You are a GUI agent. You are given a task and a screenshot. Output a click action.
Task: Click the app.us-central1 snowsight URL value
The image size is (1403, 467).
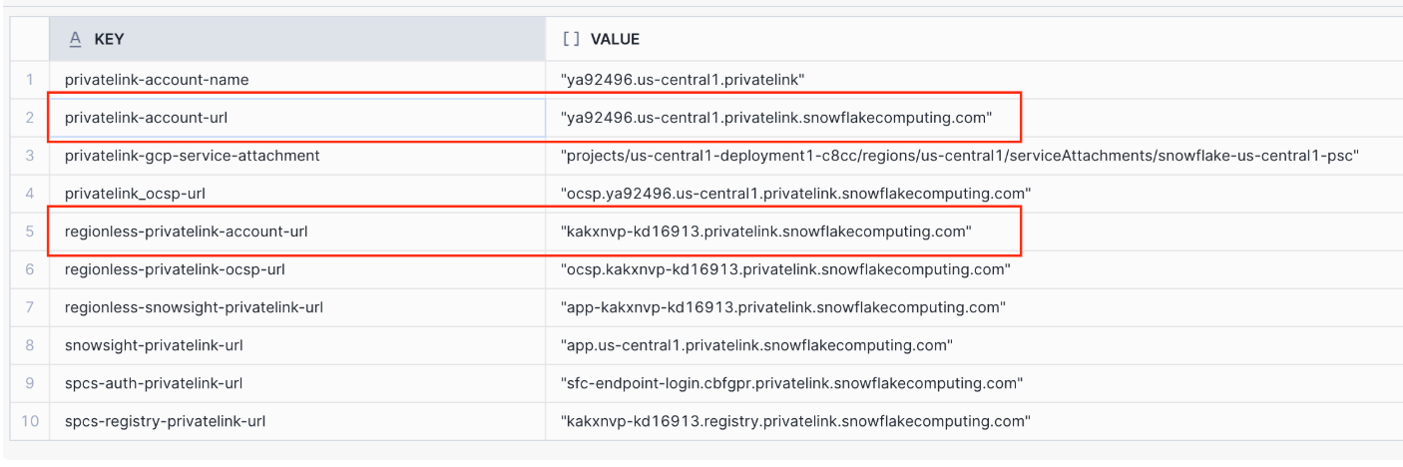coord(756,345)
